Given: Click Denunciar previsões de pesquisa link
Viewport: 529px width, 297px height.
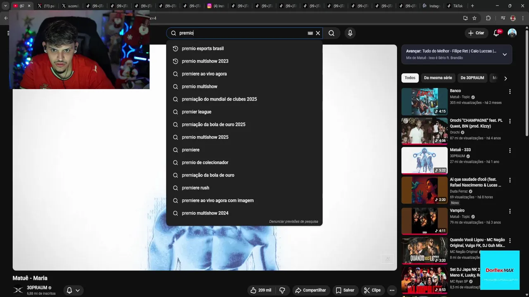Looking at the screenshot, I should coord(293,222).
